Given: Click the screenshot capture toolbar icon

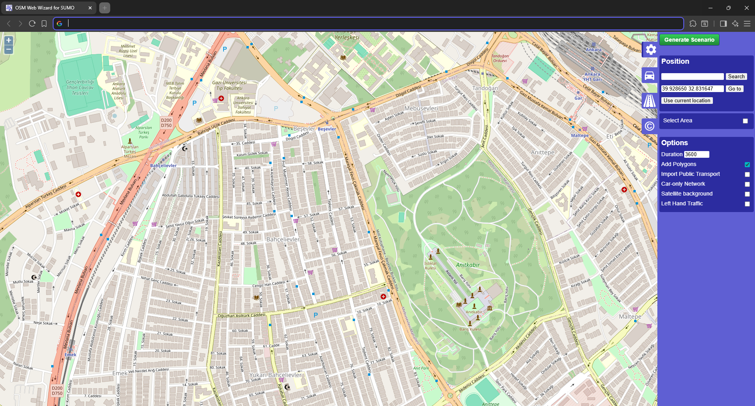Looking at the screenshot, I should pyautogui.click(x=705, y=24).
